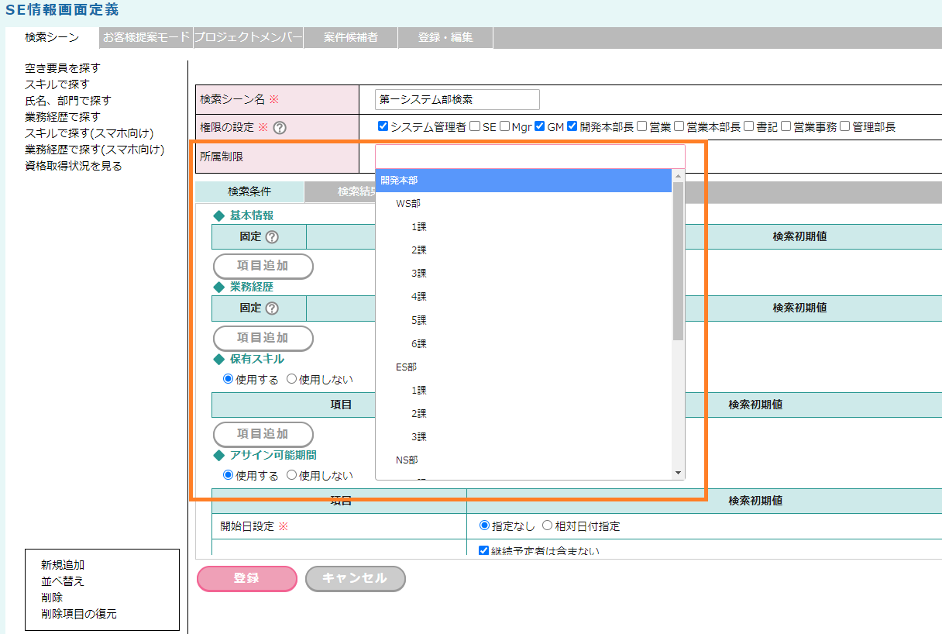Select ES部 in the department dropdown
The height and width of the screenshot is (634, 942).
[406, 367]
